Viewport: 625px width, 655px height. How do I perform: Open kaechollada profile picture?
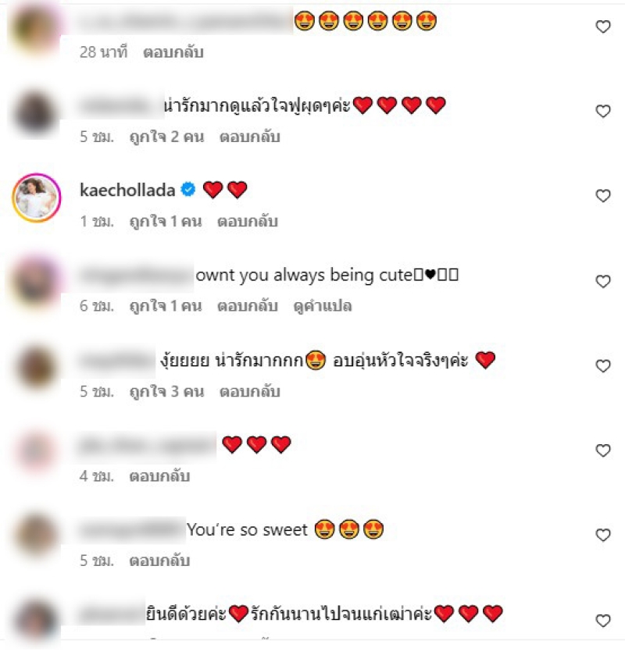37,198
